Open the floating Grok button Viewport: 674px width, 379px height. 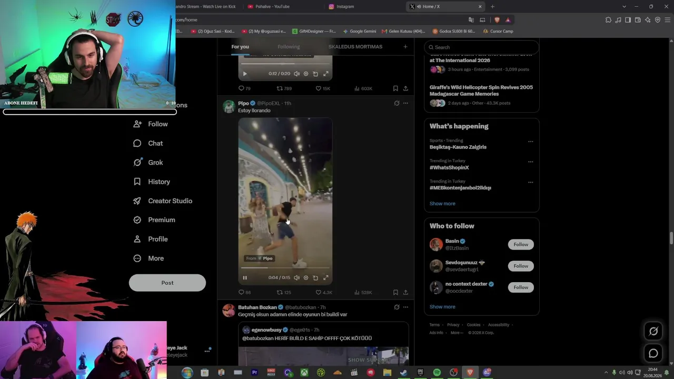[x=653, y=331]
